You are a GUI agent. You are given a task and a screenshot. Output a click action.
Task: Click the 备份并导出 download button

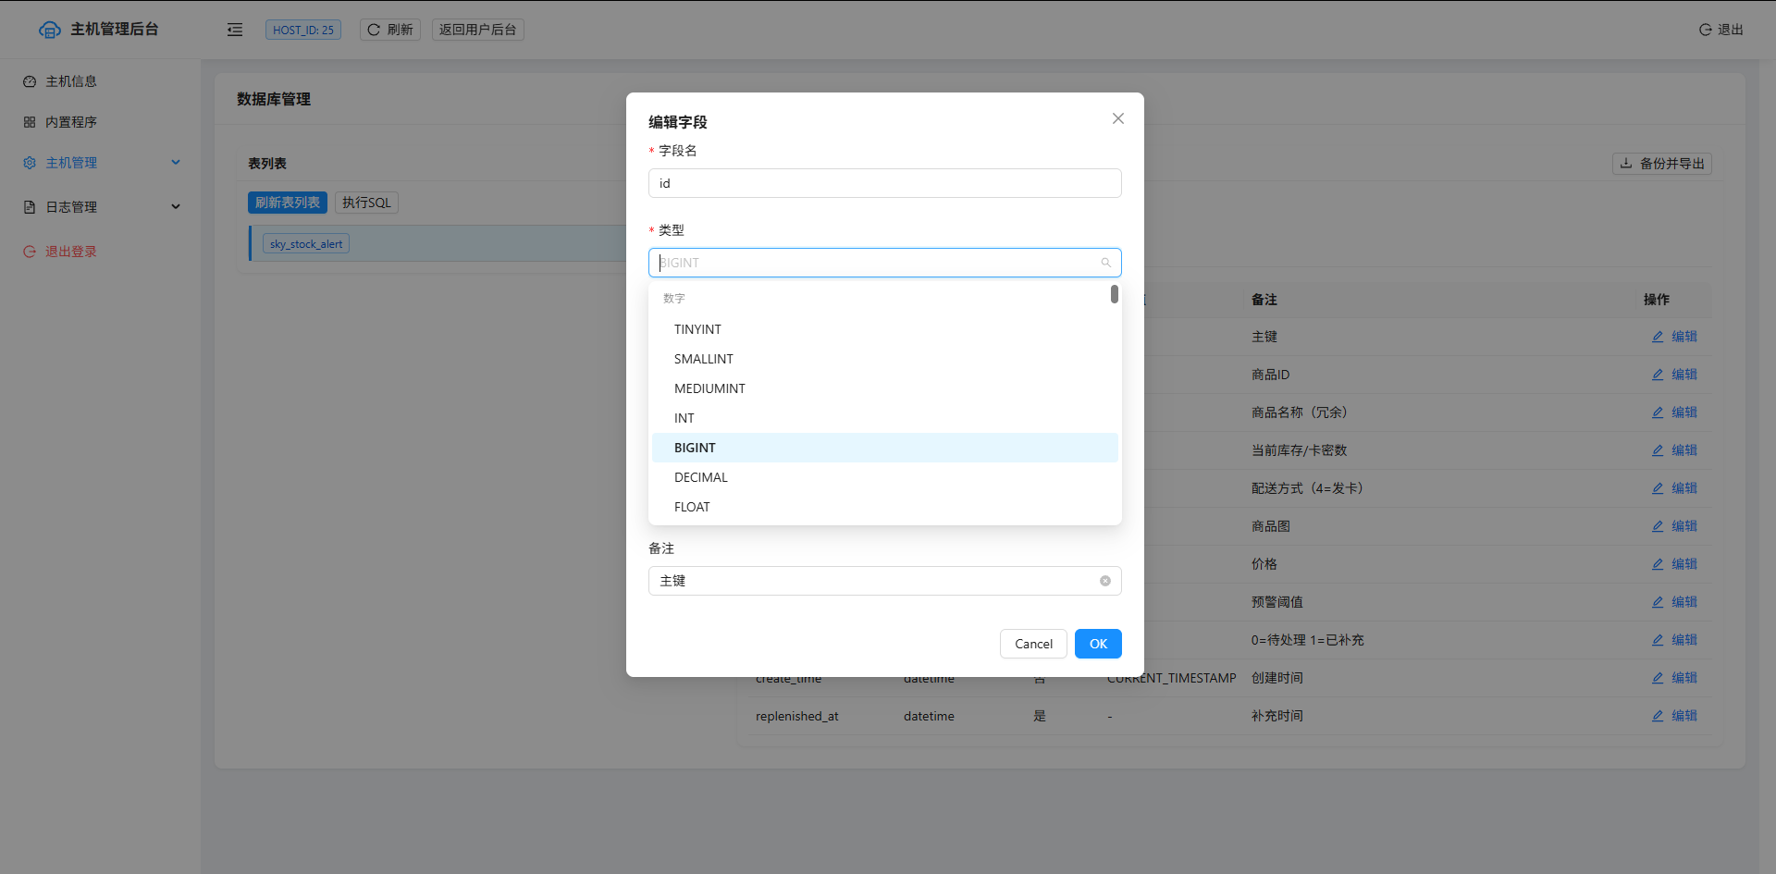pyautogui.click(x=1661, y=164)
